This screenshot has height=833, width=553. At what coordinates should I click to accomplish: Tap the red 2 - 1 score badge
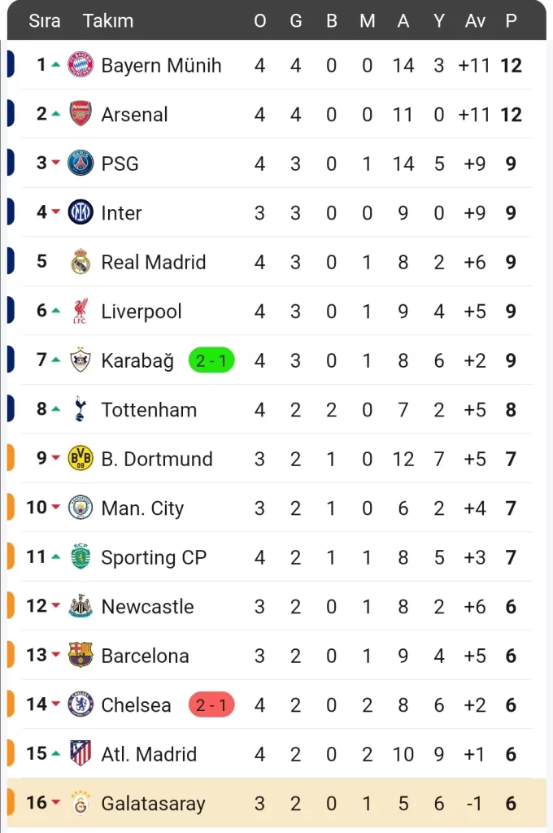click(x=211, y=704)
